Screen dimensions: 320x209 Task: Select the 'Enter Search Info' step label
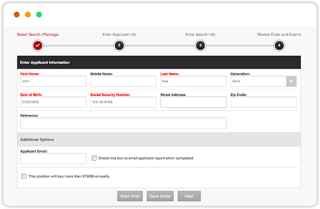(201, 34)
